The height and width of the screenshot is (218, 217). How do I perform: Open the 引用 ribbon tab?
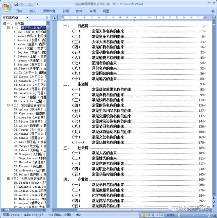65,11
